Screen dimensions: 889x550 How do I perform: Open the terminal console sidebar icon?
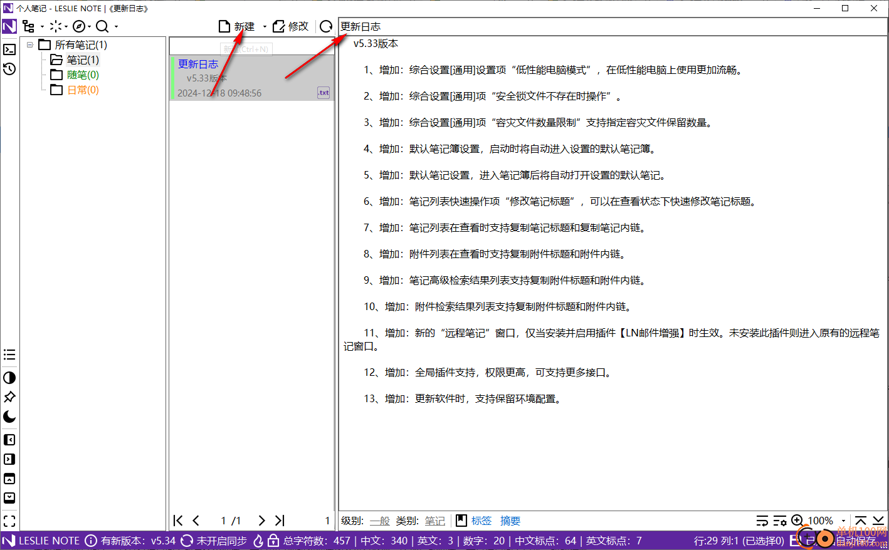9,49
